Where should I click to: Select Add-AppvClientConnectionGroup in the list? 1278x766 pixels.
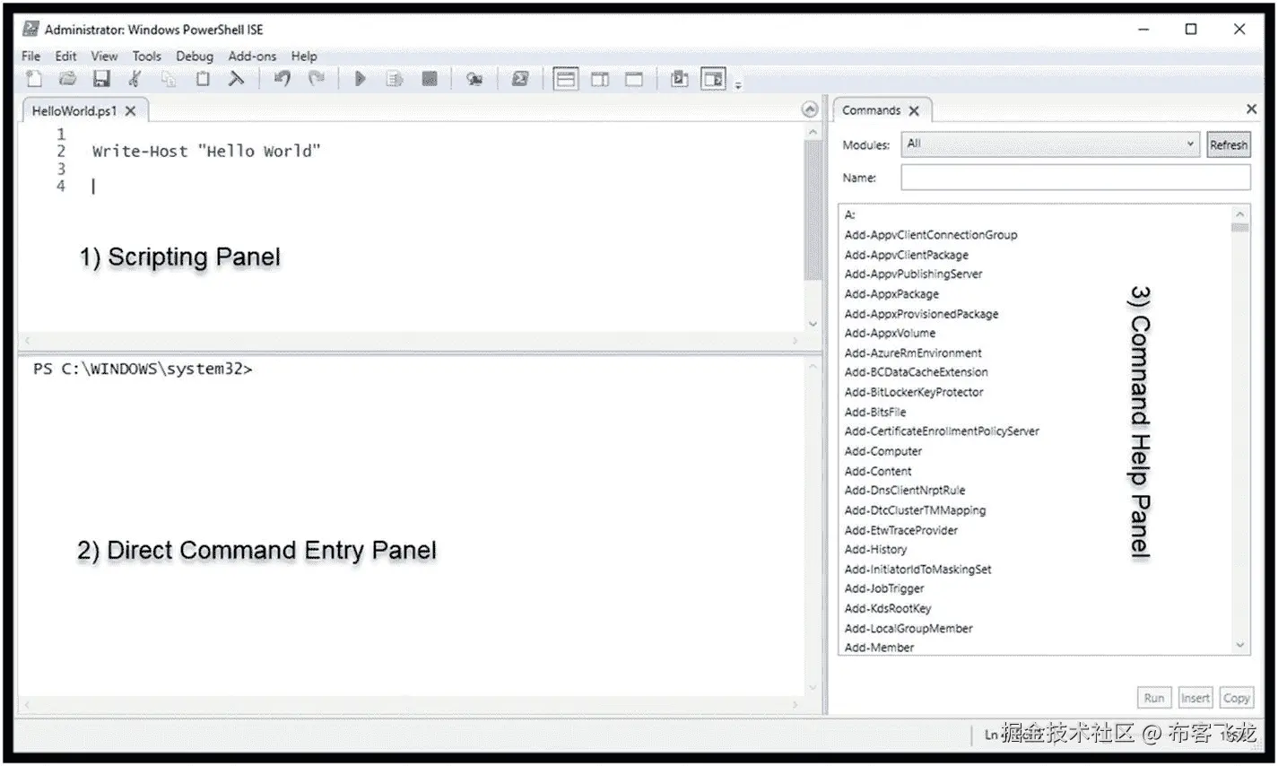[931, 235]
